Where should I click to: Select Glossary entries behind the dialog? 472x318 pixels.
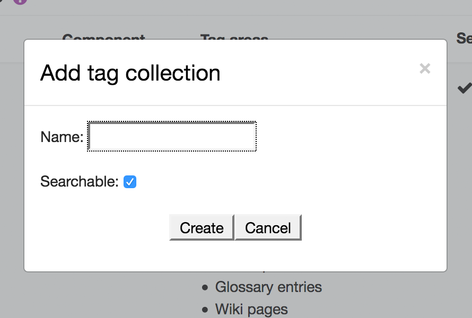(x=268, y=287)
